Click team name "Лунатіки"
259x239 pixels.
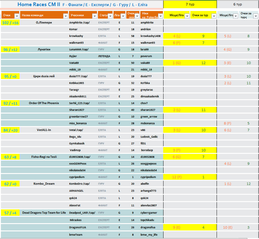coord(44,49)
